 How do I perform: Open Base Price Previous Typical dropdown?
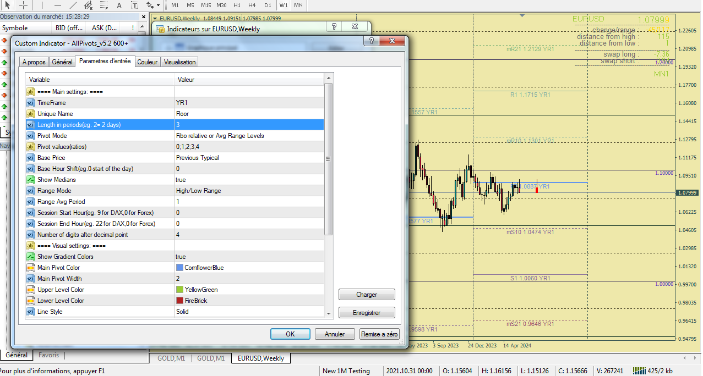(249, 158)
